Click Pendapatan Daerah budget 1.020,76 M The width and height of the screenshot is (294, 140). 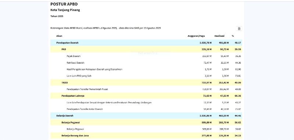206,43
